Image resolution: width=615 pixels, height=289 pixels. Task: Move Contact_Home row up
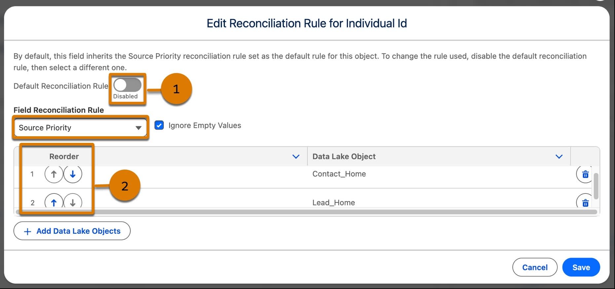[54, 174]
